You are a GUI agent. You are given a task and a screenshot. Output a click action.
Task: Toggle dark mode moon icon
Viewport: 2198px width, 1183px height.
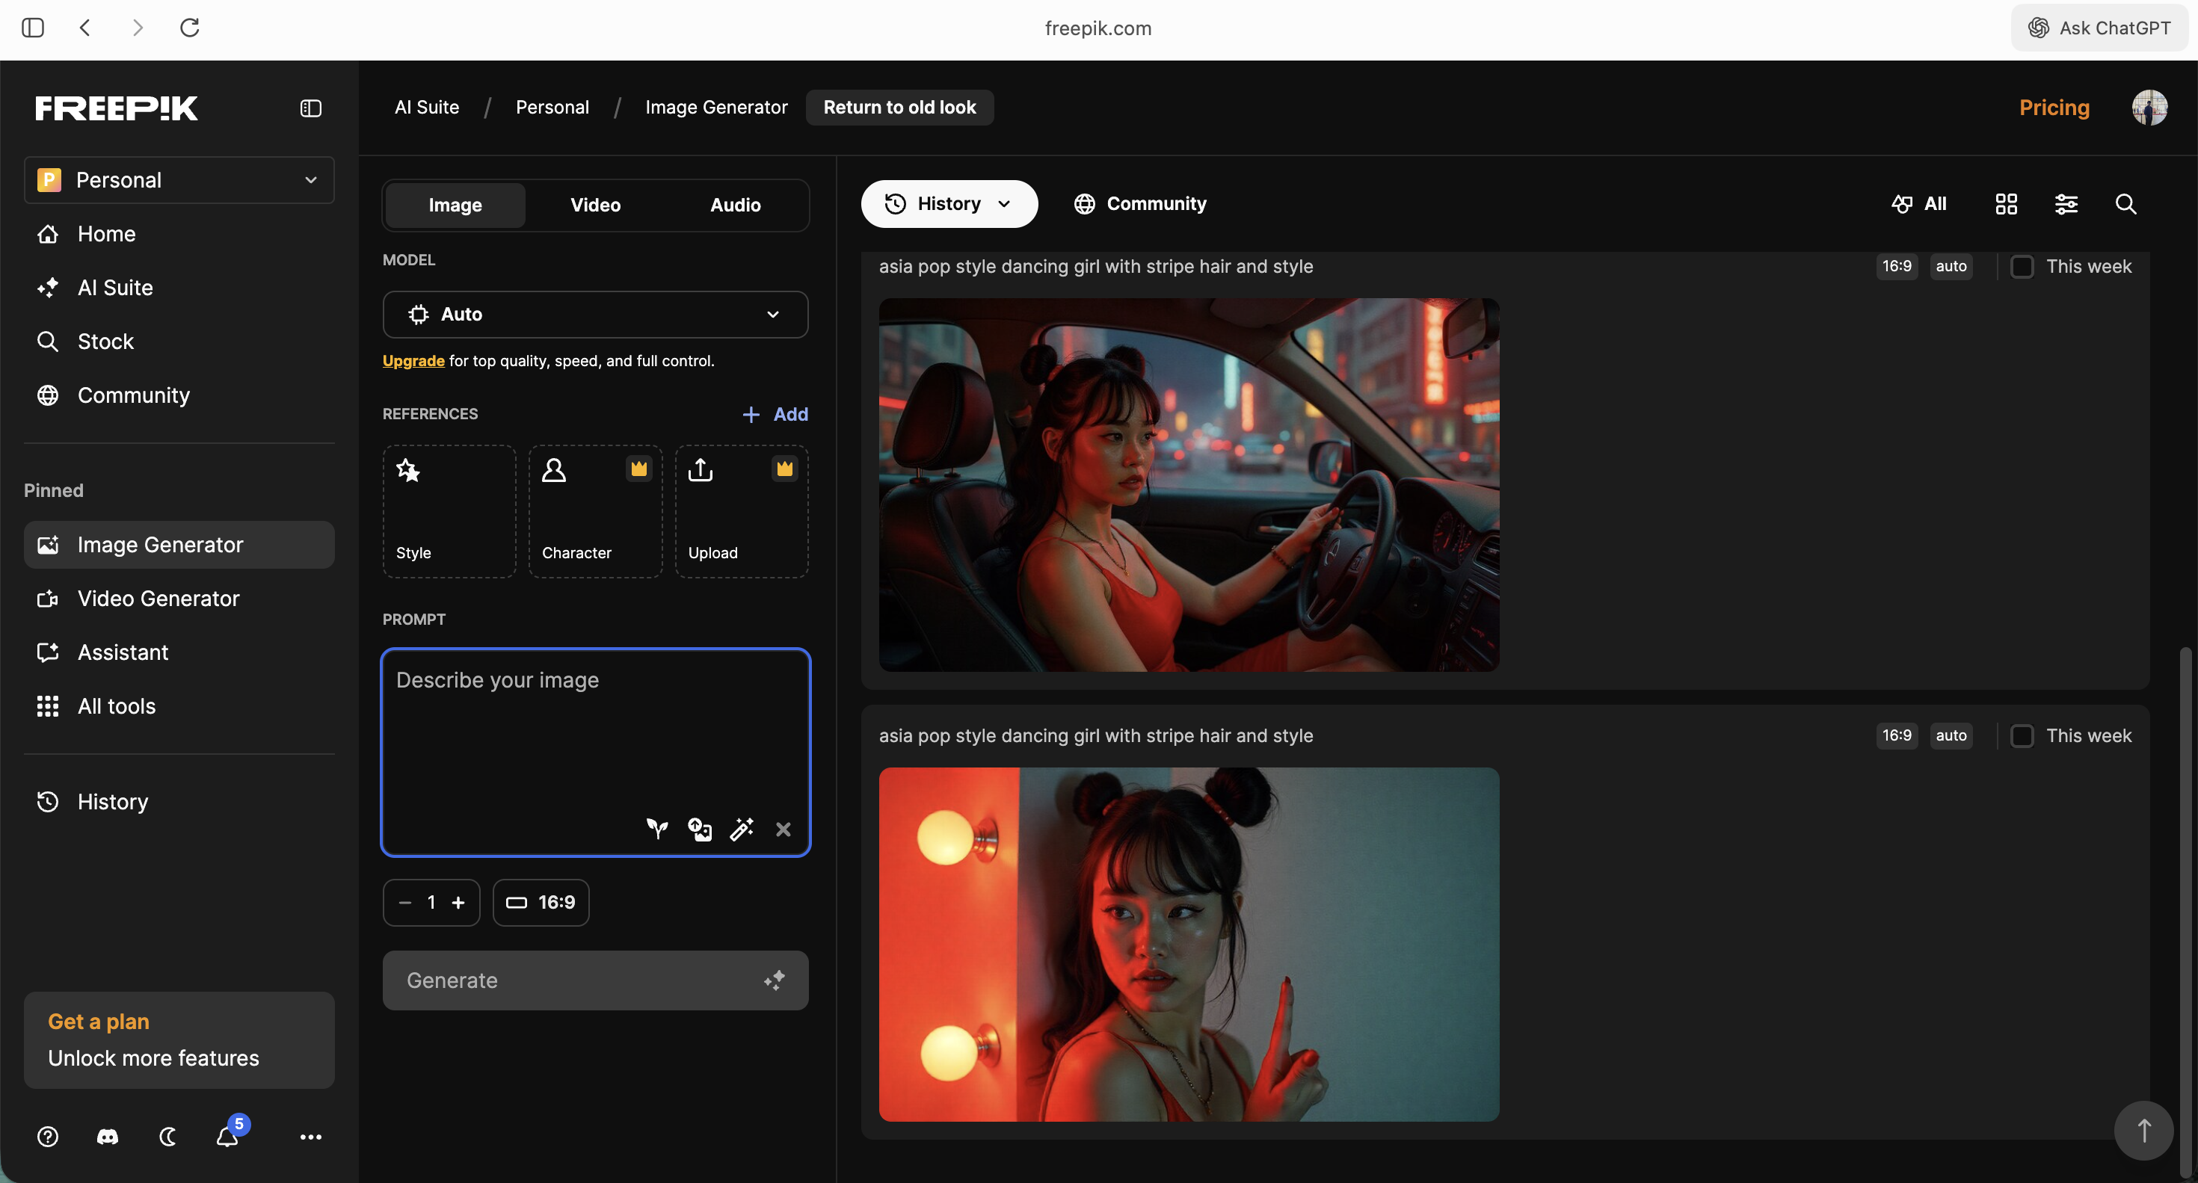[168, 1136]
